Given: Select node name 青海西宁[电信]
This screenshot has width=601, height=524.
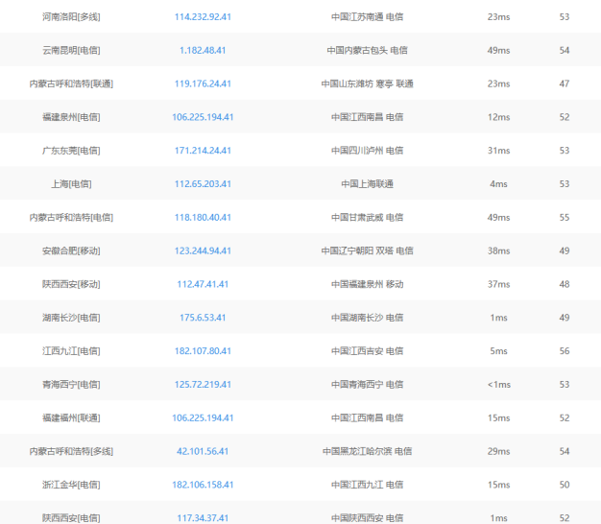Looking at the screenshot, I should (x=71, y=384).
